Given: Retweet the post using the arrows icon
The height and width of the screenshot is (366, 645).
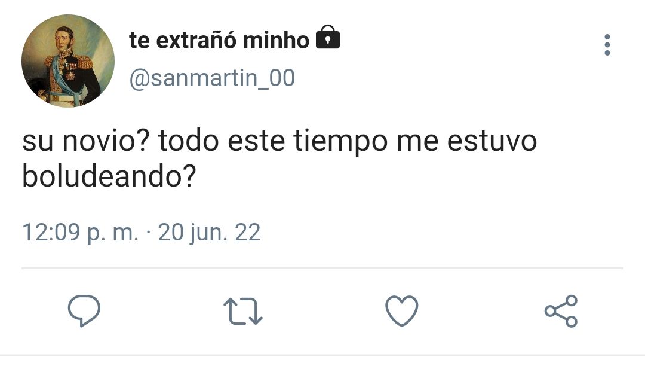Looking at the screenshot, I should 242,311.
